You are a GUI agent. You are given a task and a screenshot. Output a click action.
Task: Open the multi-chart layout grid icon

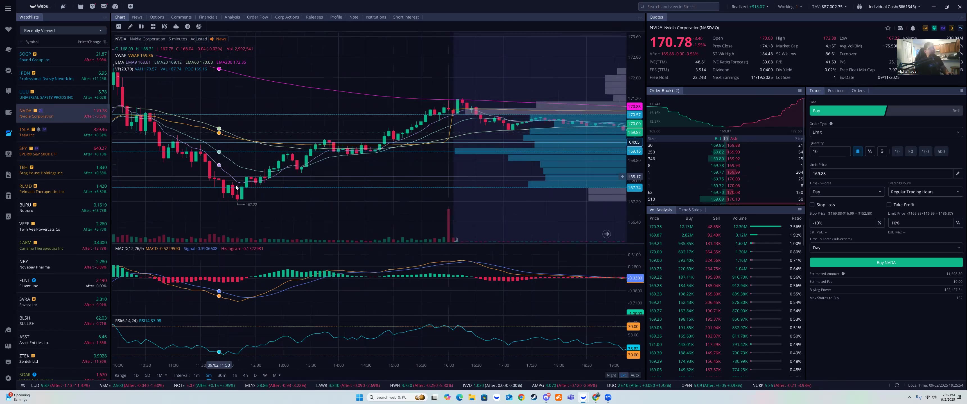click(x=153, y=26)
